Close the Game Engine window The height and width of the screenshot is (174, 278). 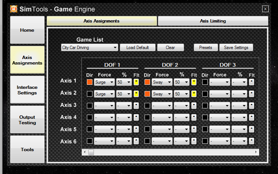[x=265, y=9]
